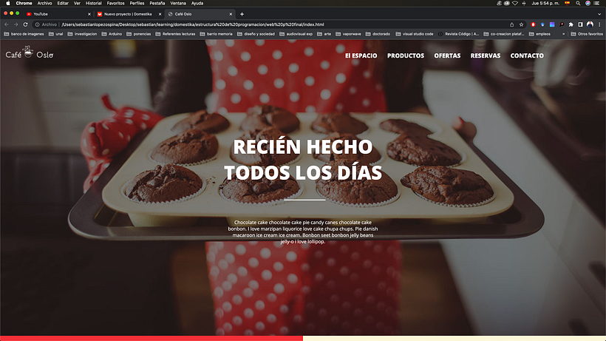Bookmark this page with the star icon

pos(521,24)
